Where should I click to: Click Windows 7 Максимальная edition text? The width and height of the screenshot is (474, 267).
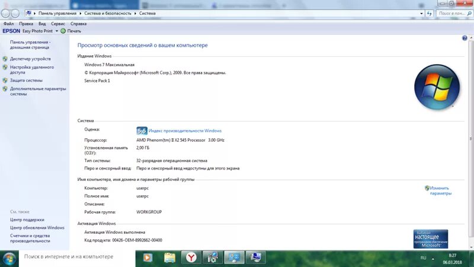pyautogui.click(x=109, y=65)
